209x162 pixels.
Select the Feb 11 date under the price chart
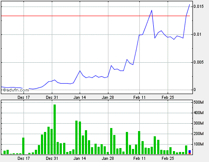pos(139,98)
